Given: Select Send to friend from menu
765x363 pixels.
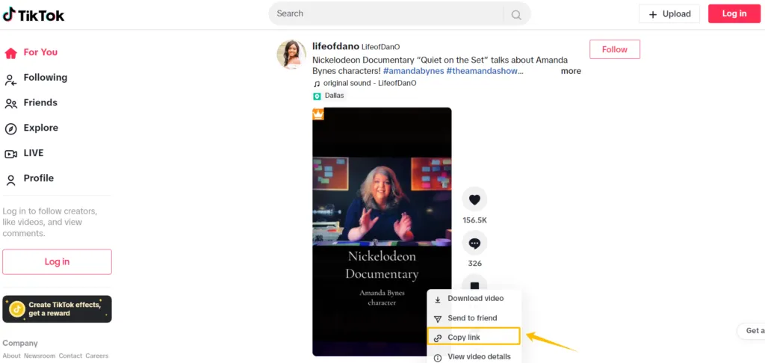Looking at the screenshot, I should 474,318.
